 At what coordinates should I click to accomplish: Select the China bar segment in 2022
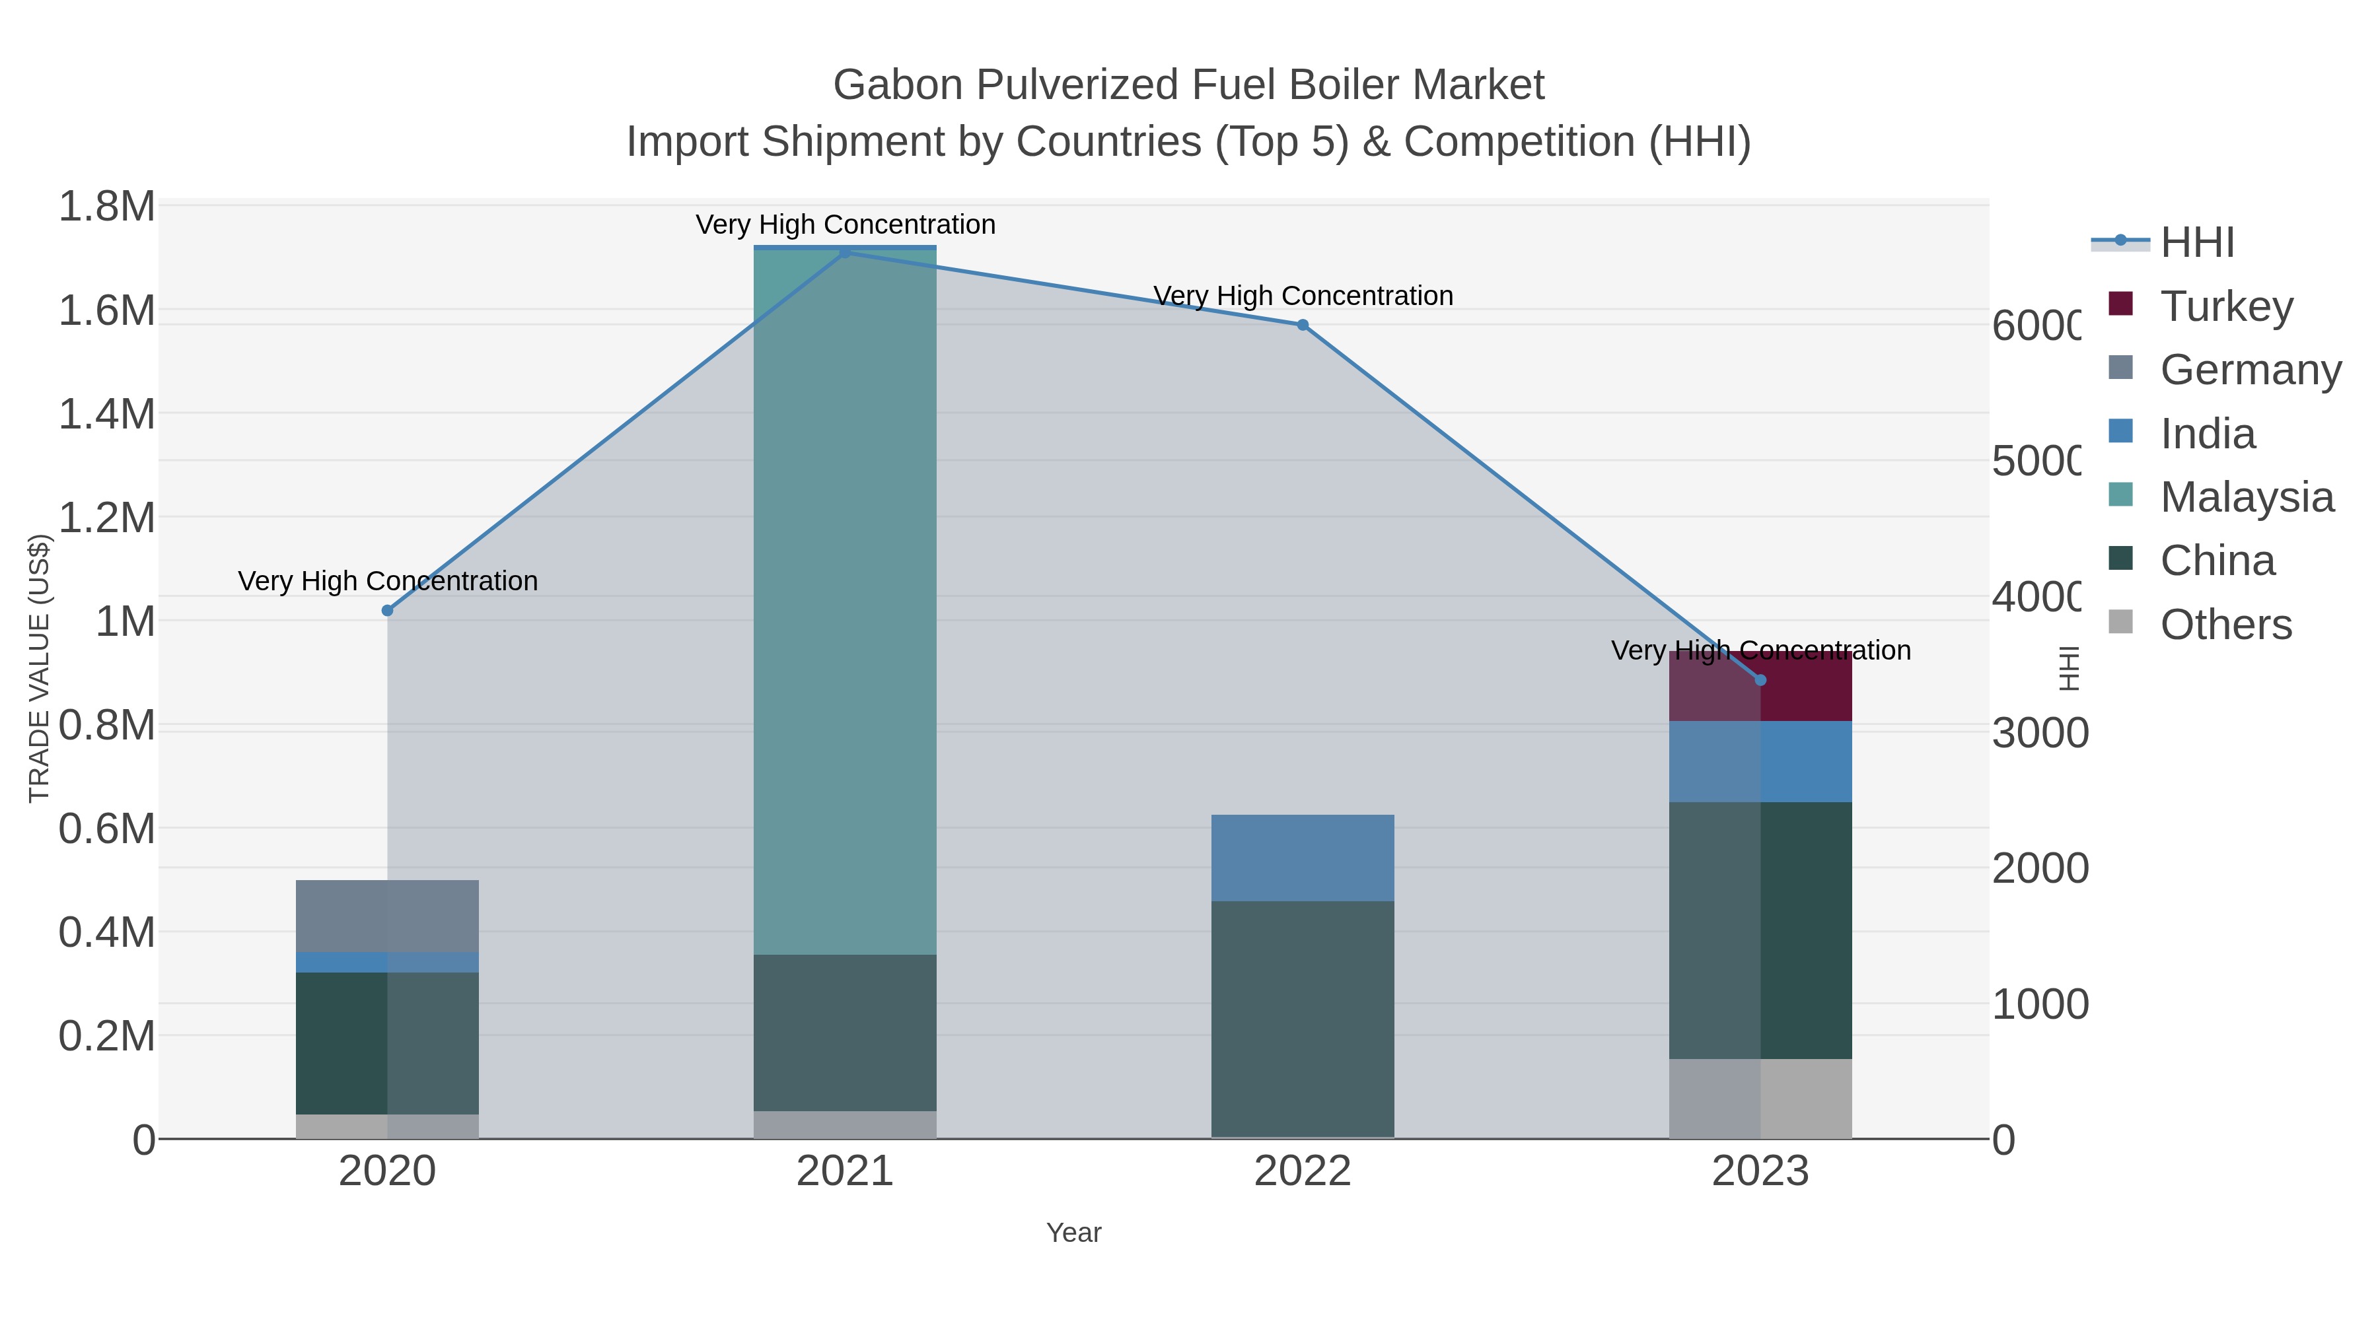pyautogui.click(x=1303, y=1019)
